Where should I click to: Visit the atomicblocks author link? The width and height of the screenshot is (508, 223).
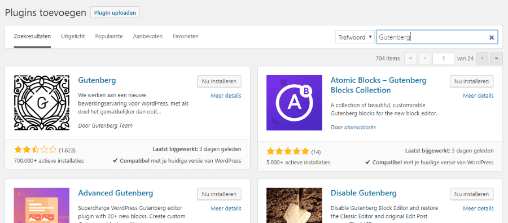360,128
